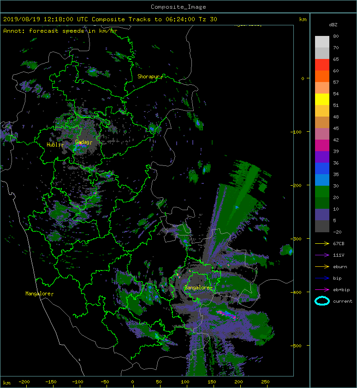Viewport: 357px width, 388px height.
Task: Click the 67CB yellow arrow legend icon
Action: [322, 243]
